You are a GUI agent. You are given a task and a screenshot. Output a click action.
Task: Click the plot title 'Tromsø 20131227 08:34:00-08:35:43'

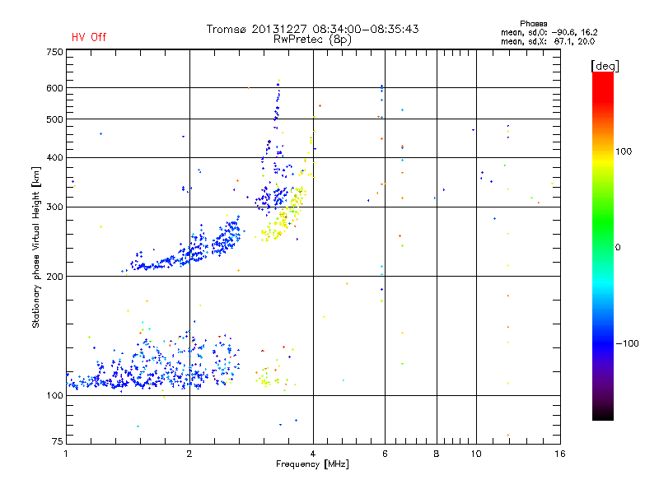pyautogui.click(x=312, y=29)
